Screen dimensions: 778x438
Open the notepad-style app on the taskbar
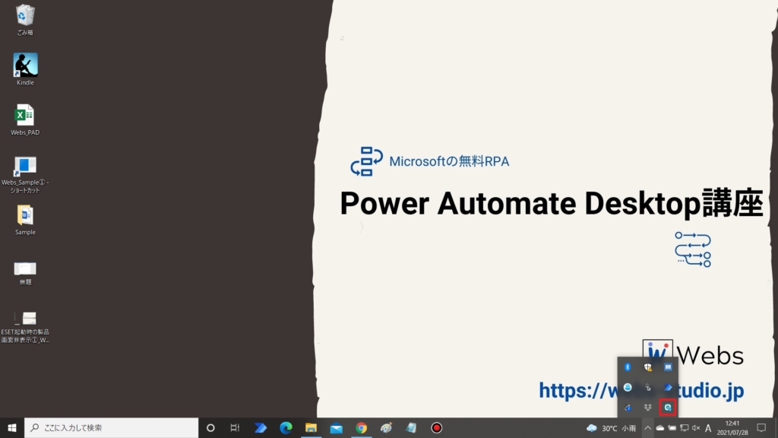pyautogui.click(x=411, y=427)
